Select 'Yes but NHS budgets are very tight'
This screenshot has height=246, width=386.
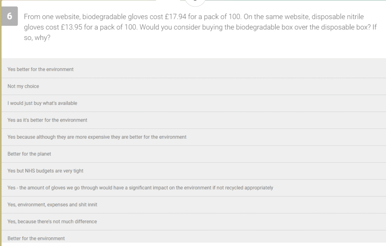click(x=194, y=171)
